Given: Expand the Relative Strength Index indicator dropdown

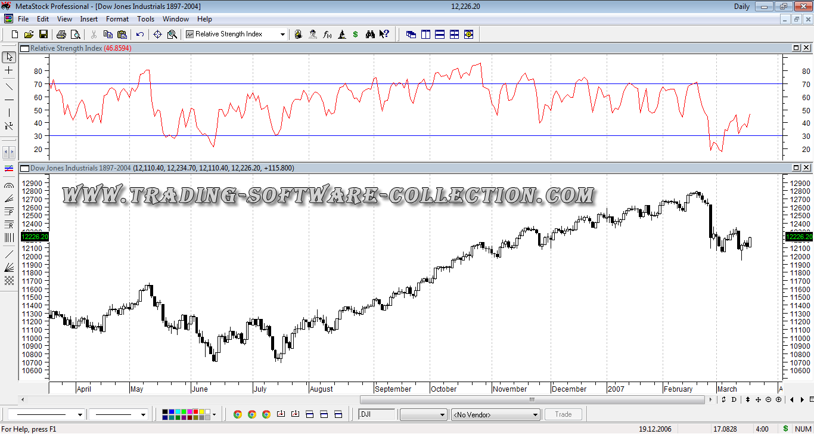Looking at the screenshot, I should tap(282, 35).
